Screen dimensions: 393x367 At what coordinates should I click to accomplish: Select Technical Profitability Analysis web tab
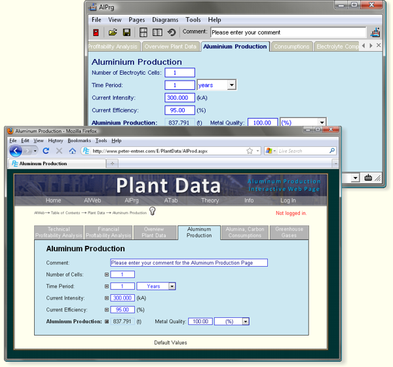tap(59, 232)
